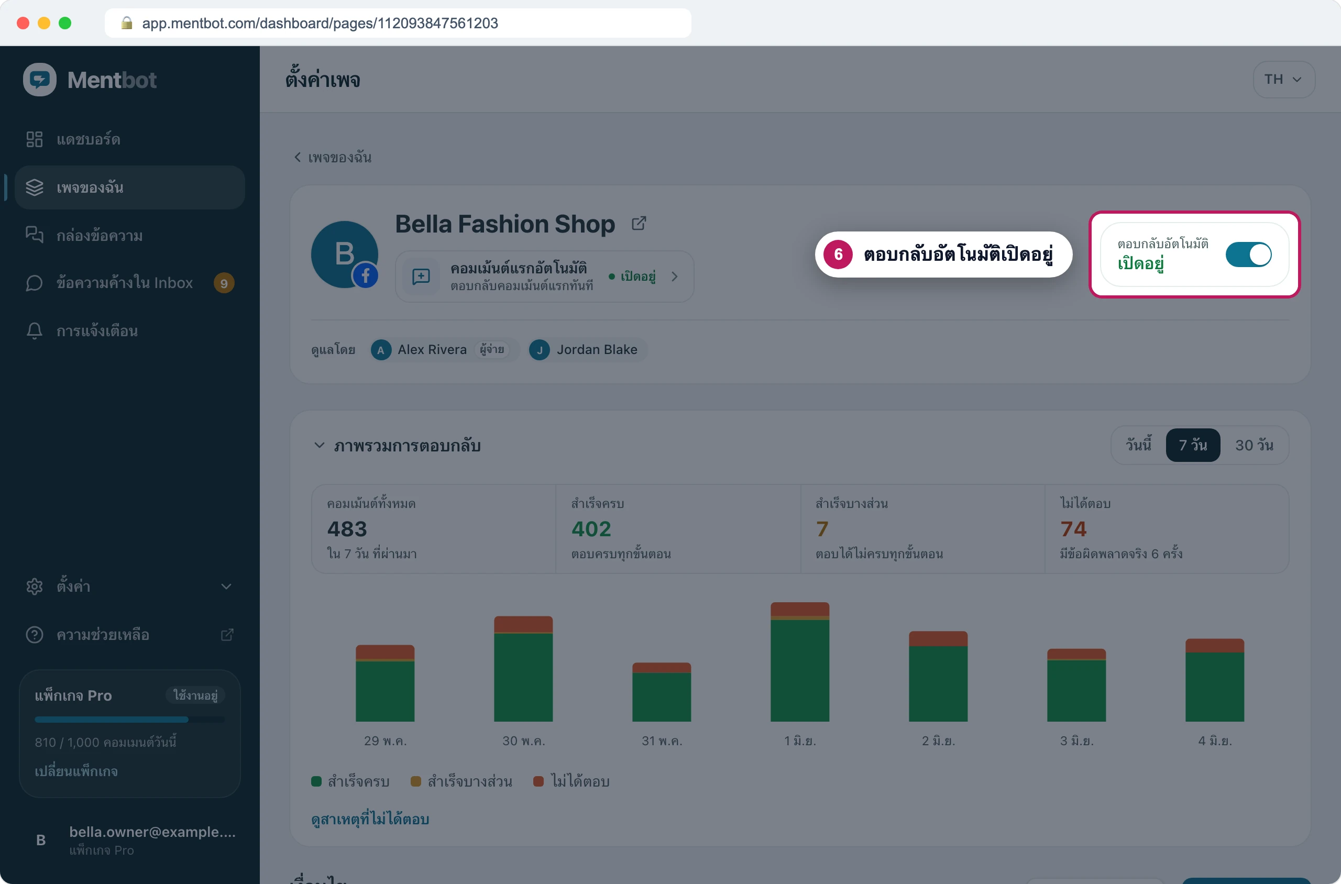The height and width of the screenshot is (884, 1341).
Task: Open the TH language dropdown
Action: (x=1283, y=80)
